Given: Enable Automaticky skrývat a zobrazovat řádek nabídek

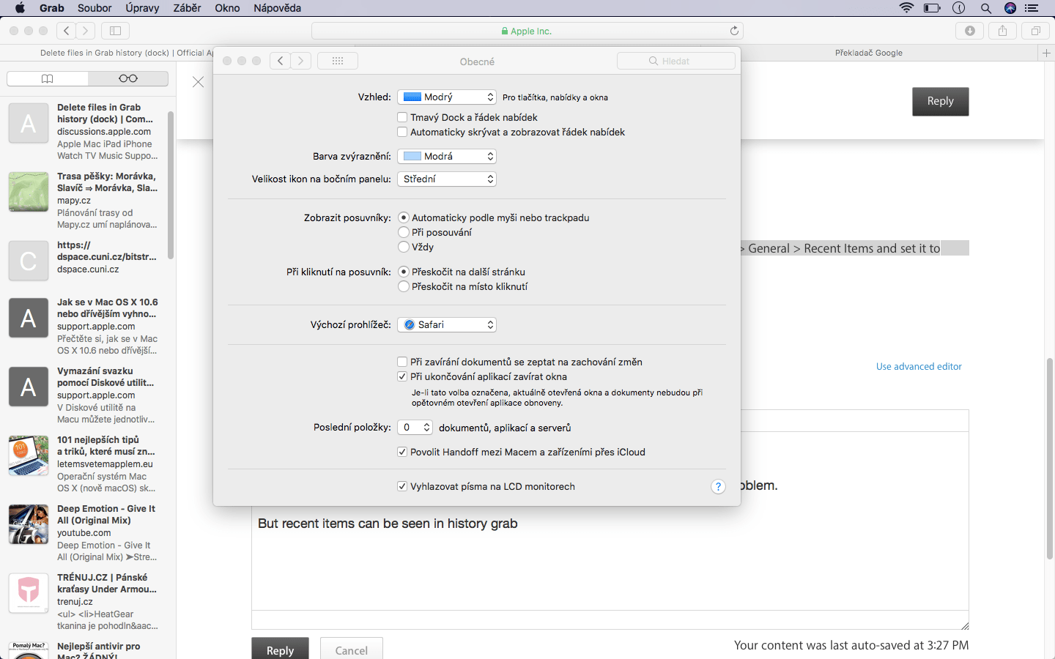Looking at the screenshot, I should tap(402, 132).
